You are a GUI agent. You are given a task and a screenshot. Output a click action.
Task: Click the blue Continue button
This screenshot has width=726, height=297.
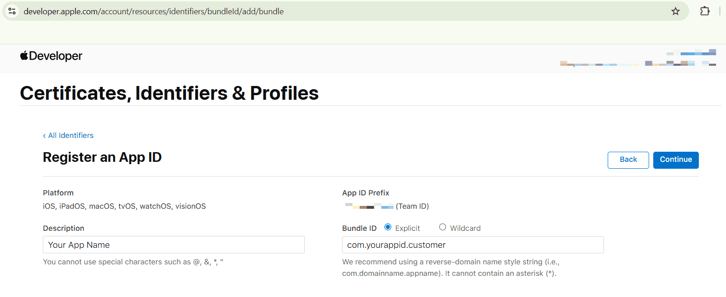coord(676,160)
